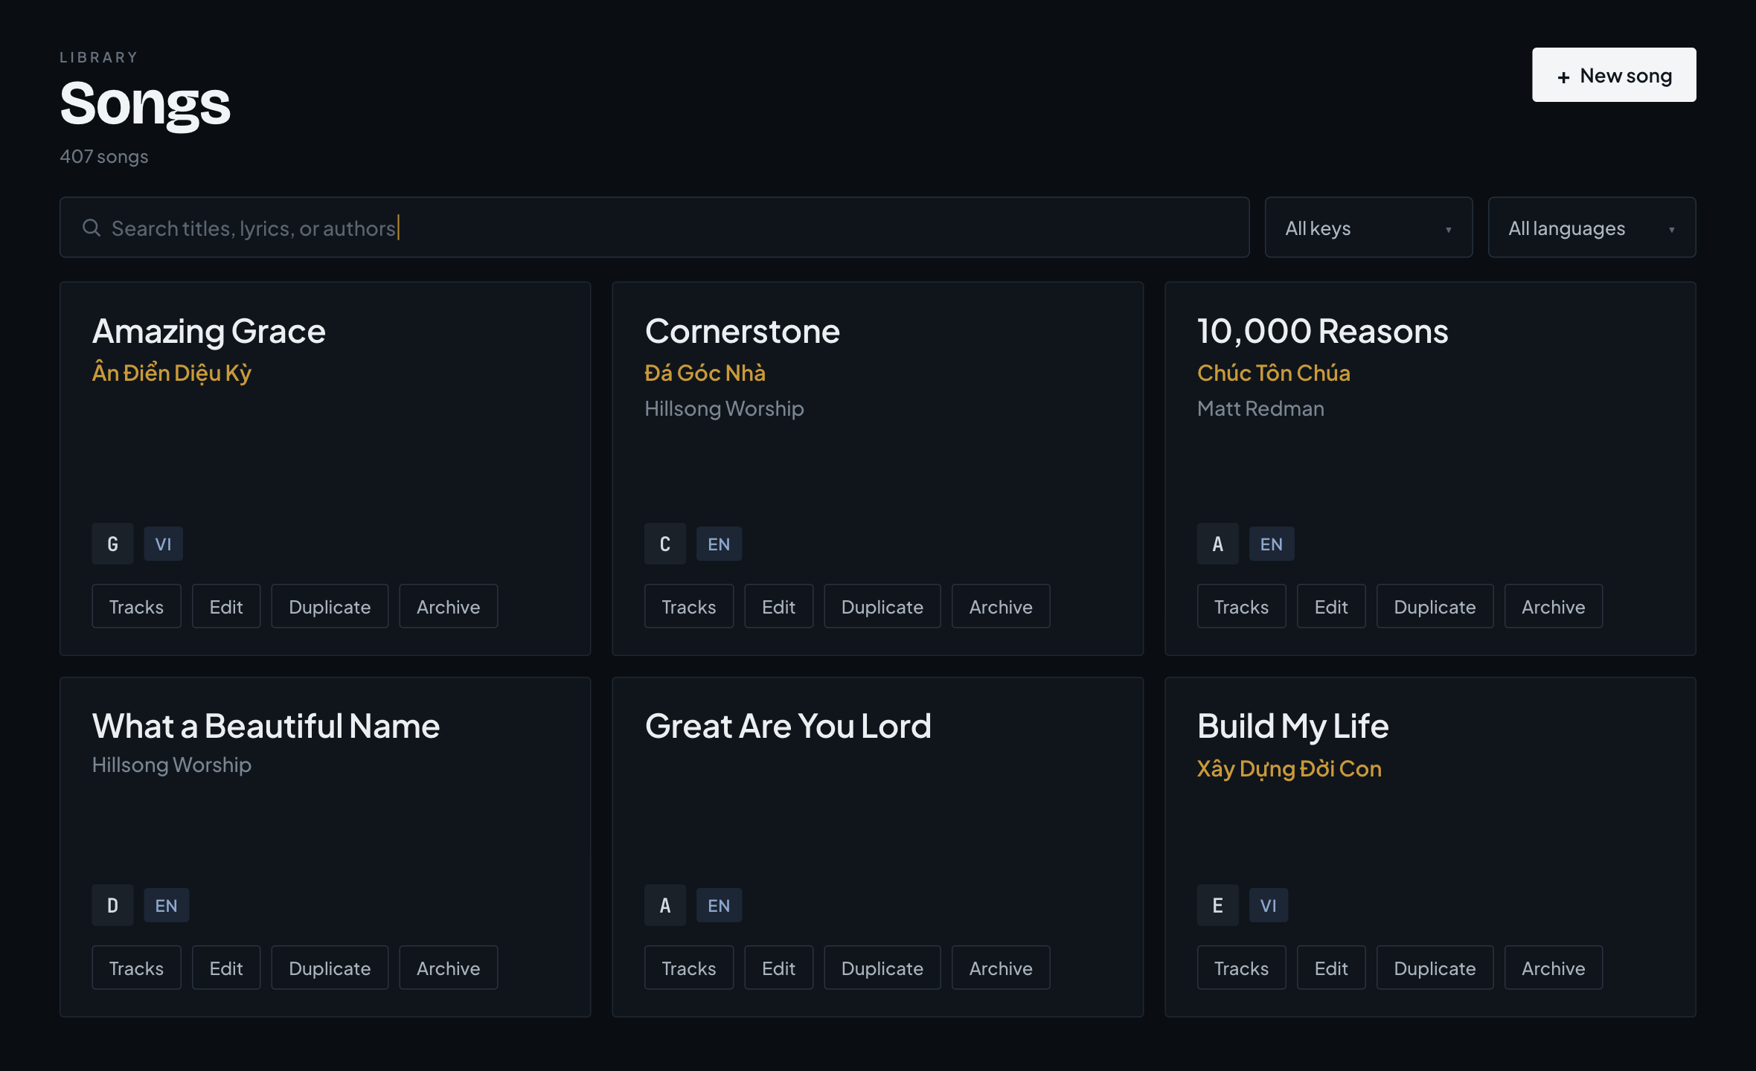Click the 407 songs count
This screenshot has width=1756, height=1071.
click(104, 156)
